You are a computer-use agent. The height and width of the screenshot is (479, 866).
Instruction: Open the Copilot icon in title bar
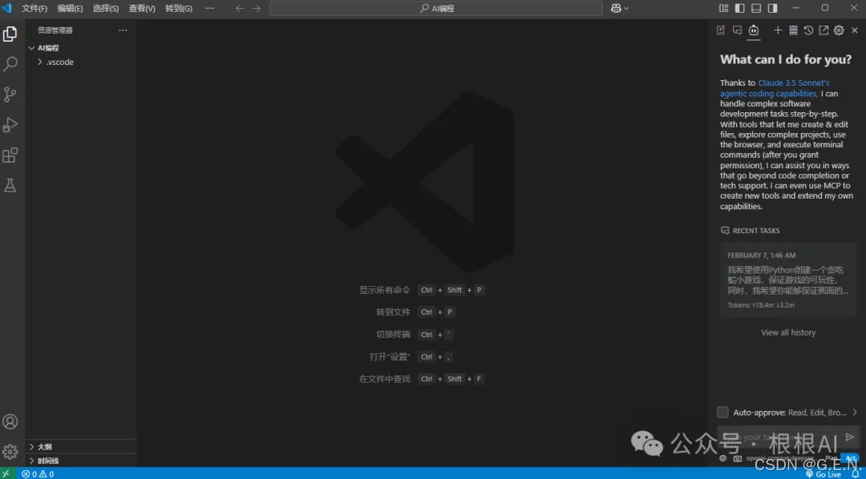click(x=617, y=8)
